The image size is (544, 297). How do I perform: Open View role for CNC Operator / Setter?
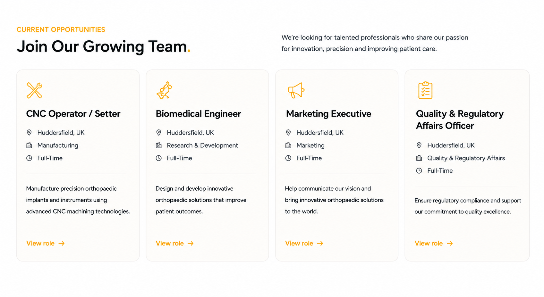click(x=46, y=243)
